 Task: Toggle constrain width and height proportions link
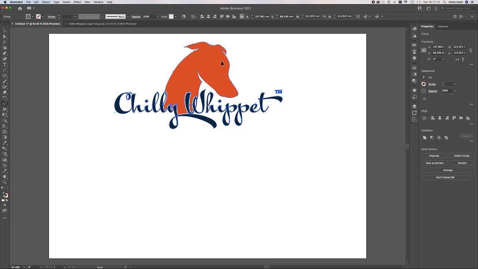coord(471,50)
